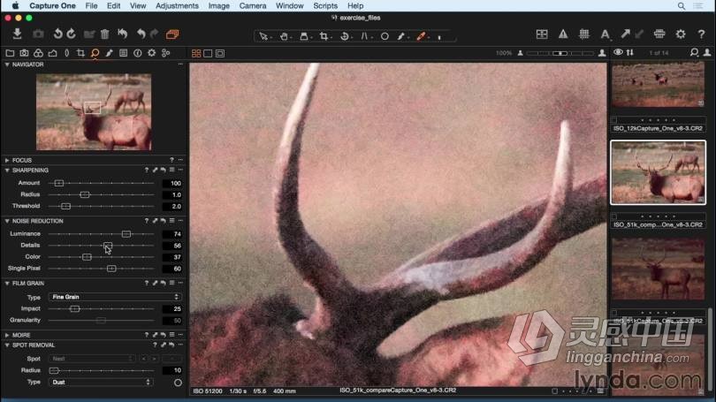716x402 pixels.
Task: Toggle the Spot Removal circle cursor button
Action: (178, 383)
